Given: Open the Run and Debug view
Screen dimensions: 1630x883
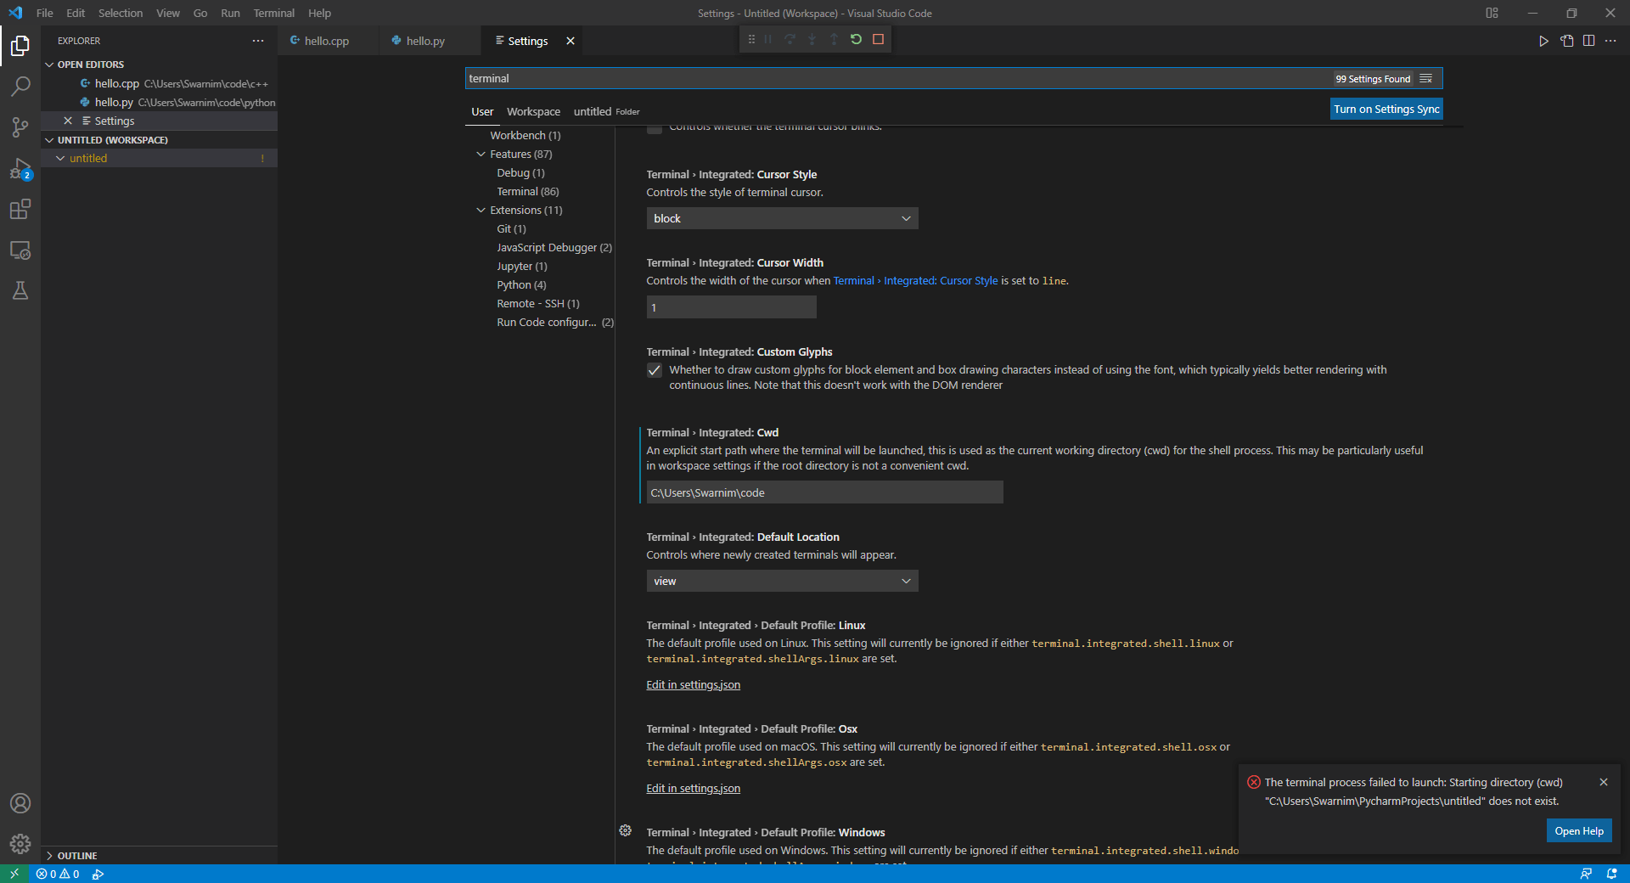Looking at the screenshot, I should pyautogui.click(x=20, y=168).
